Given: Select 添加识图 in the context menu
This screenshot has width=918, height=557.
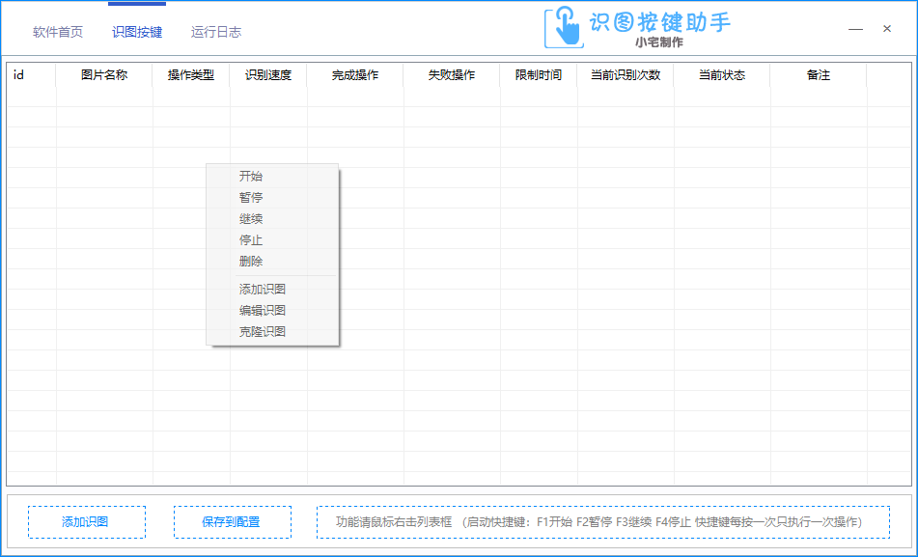Looking at the screenshot, I should coord(263,289).
